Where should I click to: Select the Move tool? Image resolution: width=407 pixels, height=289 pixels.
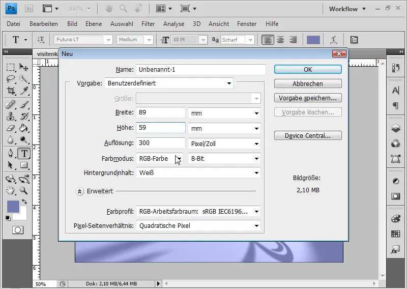coord(23,67)
